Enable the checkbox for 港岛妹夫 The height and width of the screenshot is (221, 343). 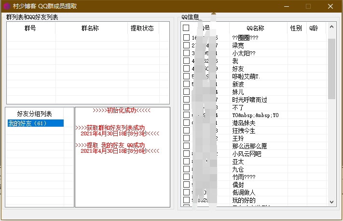[186, 122]
